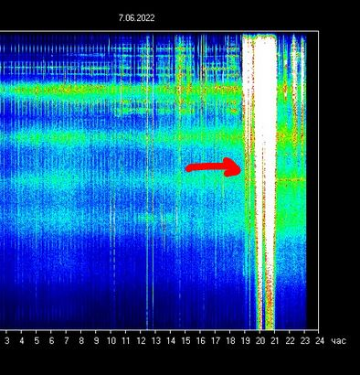Click the час axis unit label
This screenshot has height=375, width=360.
point(338,341)
